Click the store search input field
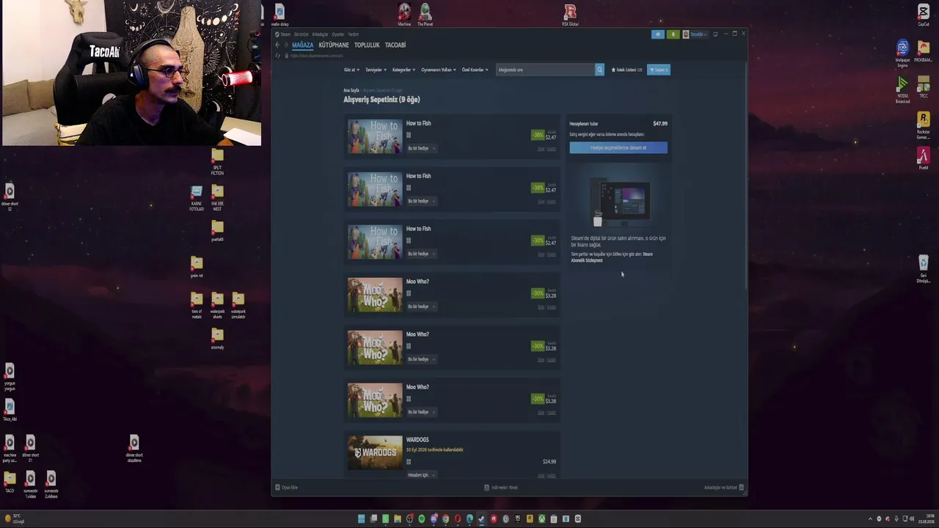 pos(546,70)
